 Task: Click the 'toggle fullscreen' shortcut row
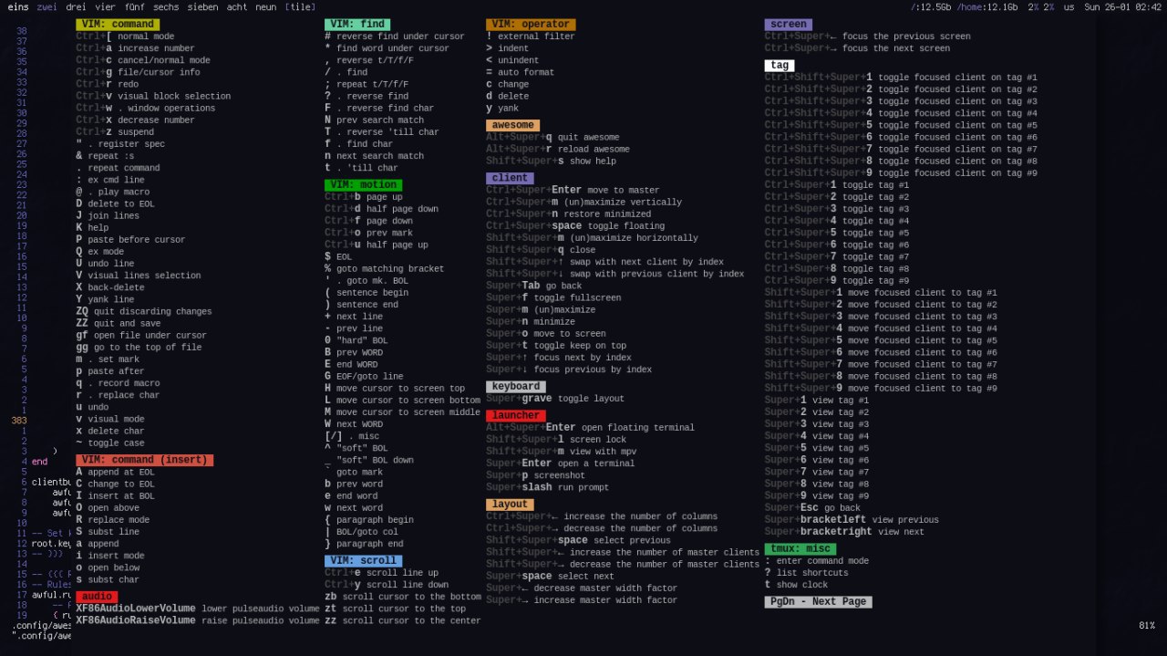[x=553, y=297]
